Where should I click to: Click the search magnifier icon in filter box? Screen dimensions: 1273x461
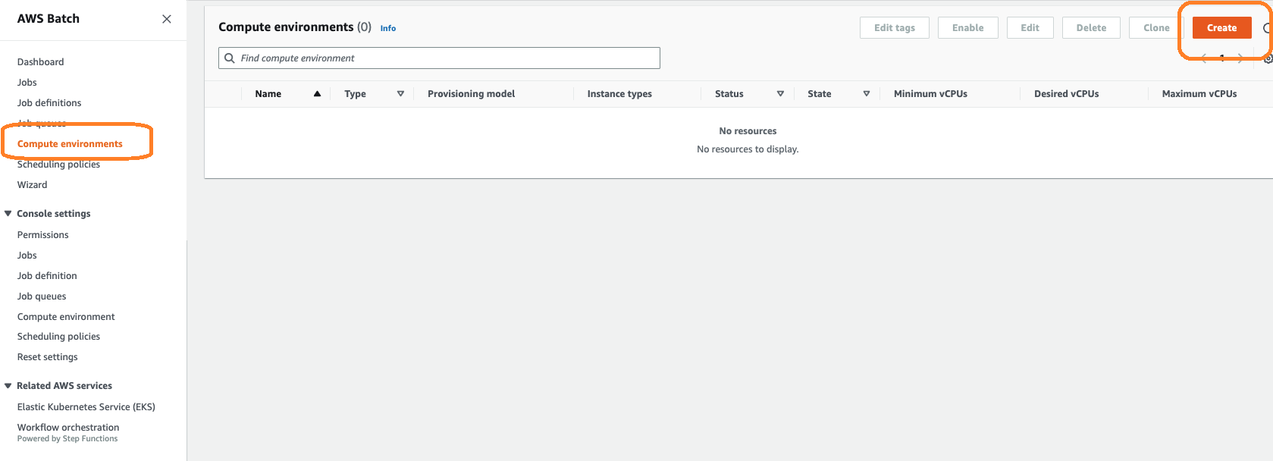(x=230, y=58)
